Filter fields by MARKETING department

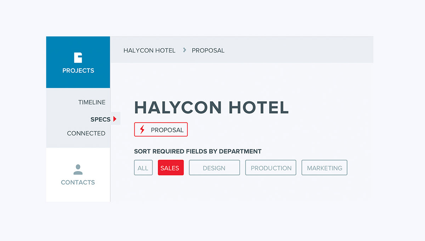(x=324, y=168)
